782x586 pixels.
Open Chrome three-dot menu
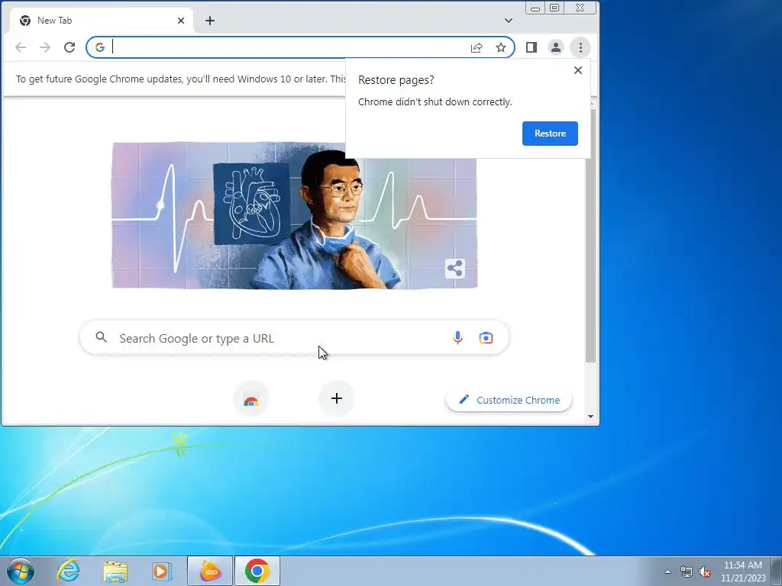pyautogui.click(x=580, y=47)
